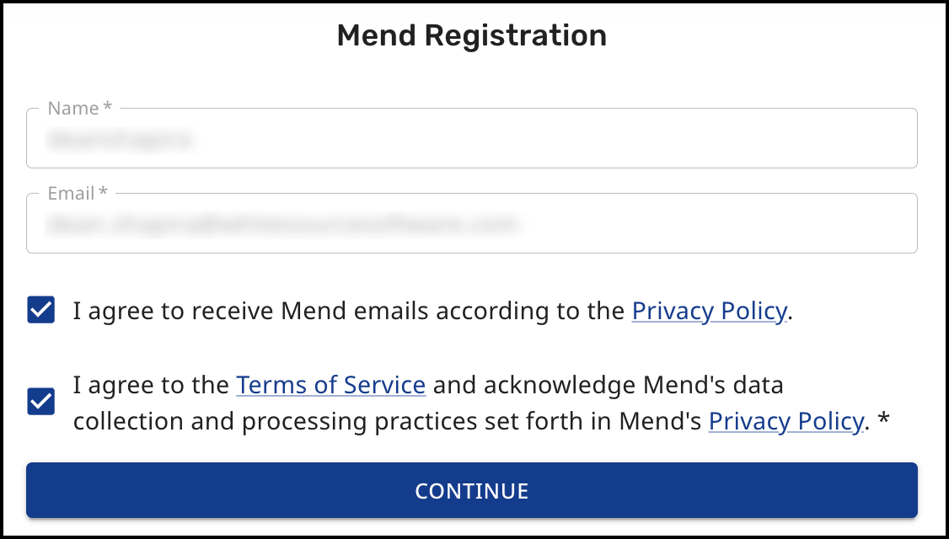The height and width of the screenshot is (539, 949).
Task: Click "I agree to receive Mend emails" text
Action: 253,311
